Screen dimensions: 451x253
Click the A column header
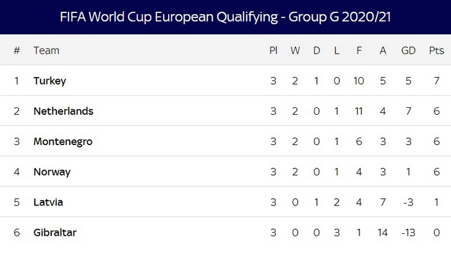383,51
